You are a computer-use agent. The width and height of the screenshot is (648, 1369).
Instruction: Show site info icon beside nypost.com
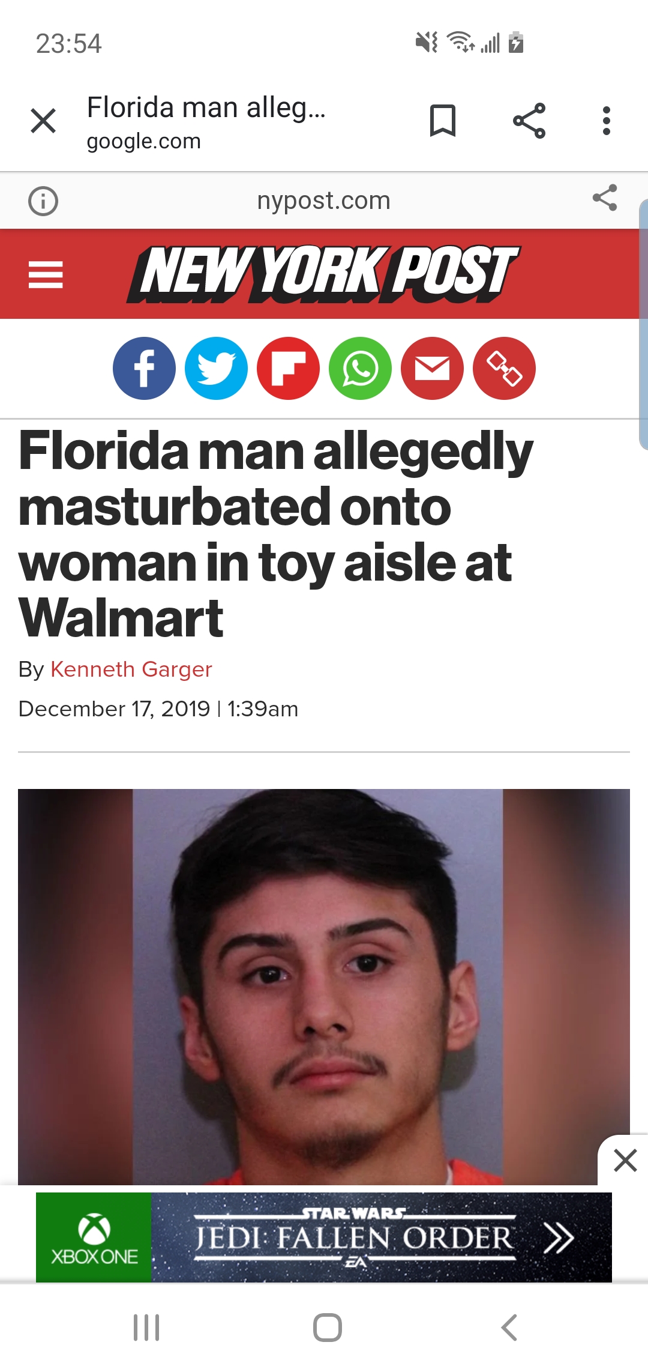tap(43, 201)
